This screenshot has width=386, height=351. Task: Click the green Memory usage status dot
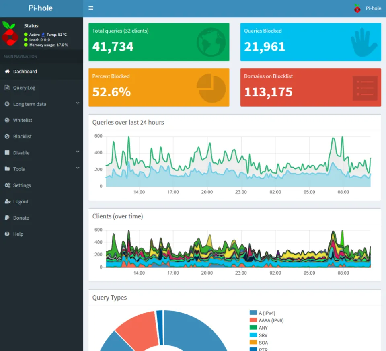click(x=26, y=45)
